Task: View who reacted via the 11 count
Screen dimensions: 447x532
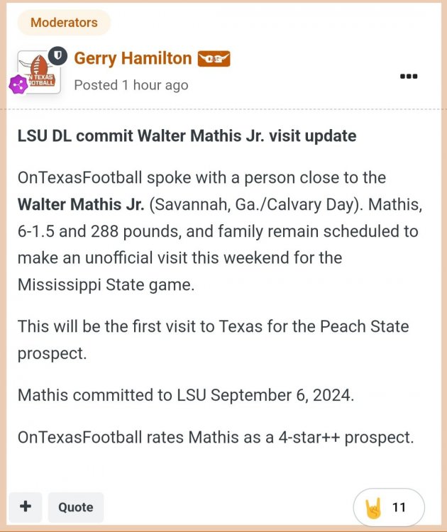Action: coord(399,507)
